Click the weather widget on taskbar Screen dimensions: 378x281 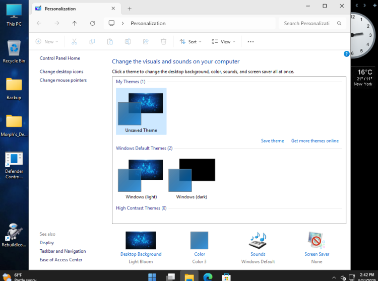[x=19, y=277]
